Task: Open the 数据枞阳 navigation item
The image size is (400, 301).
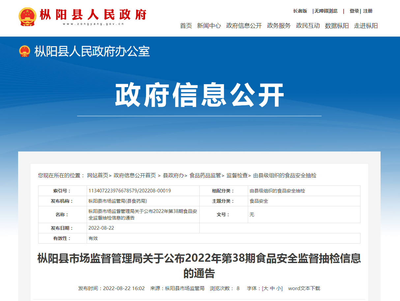Action: click(337, 26)
